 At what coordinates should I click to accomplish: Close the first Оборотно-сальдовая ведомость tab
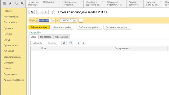[102, 1]
